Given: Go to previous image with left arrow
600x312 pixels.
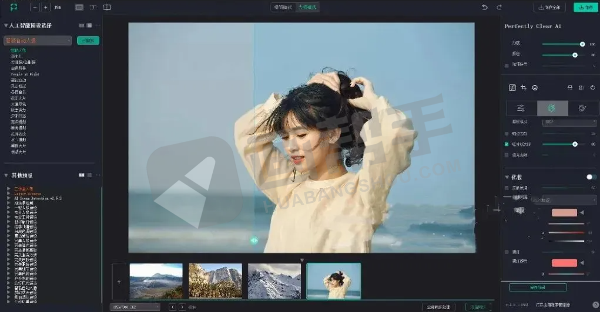Looking at the screenshot, I should tap(173, 307).
